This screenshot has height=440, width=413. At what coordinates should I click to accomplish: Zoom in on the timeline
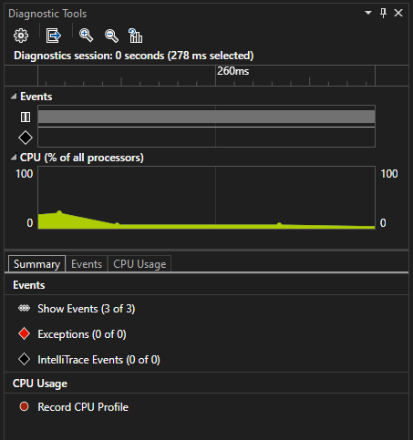click(86, 36)
